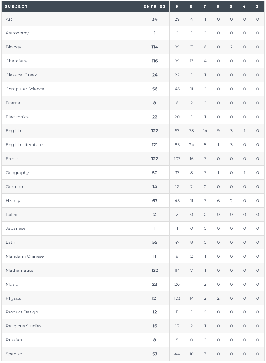Click Art's entries value 34
The image size is (266, 363).
[155, 19]
